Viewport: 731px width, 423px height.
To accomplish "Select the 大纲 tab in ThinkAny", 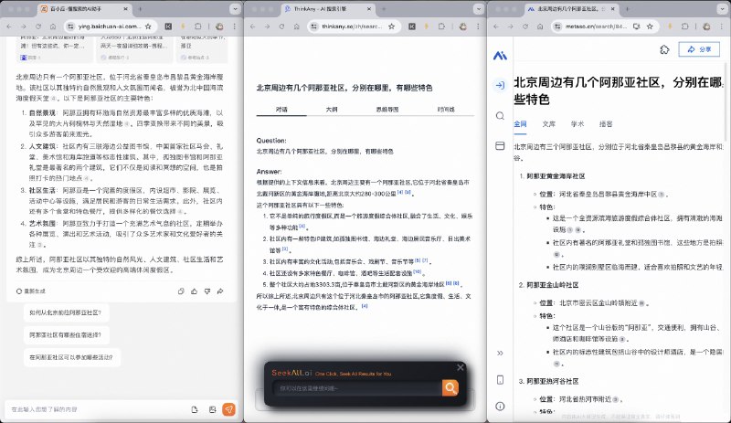I will point(332,109).
